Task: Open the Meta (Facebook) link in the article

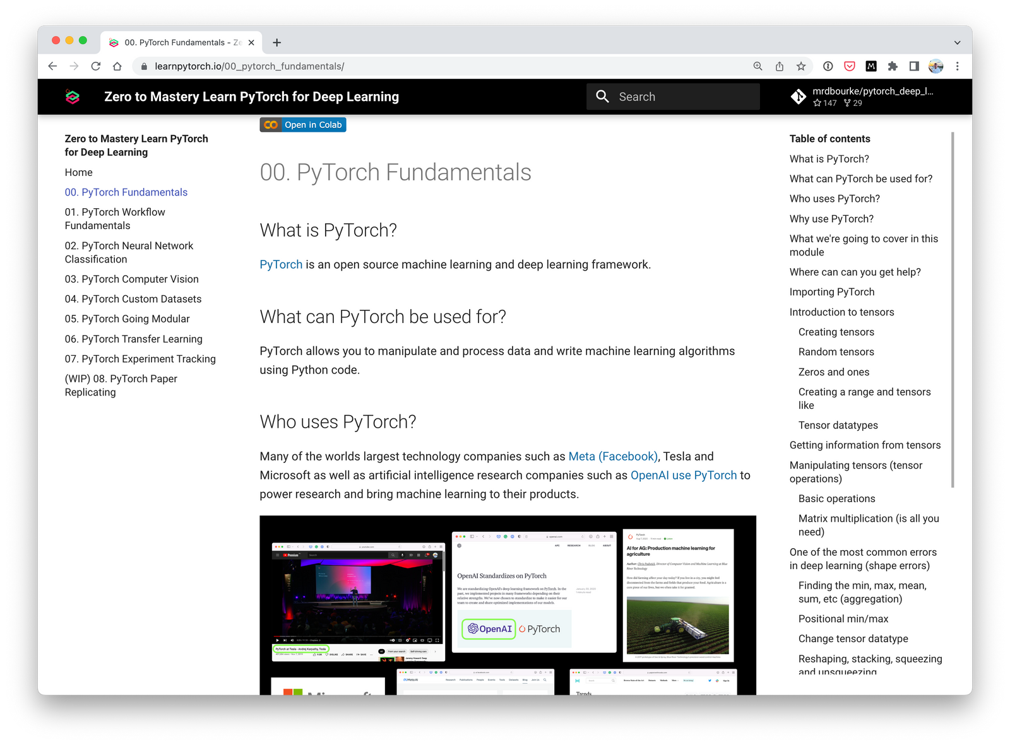Action: 612,456
